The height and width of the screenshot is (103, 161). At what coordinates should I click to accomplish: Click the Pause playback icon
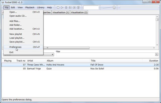coord(66,8)
